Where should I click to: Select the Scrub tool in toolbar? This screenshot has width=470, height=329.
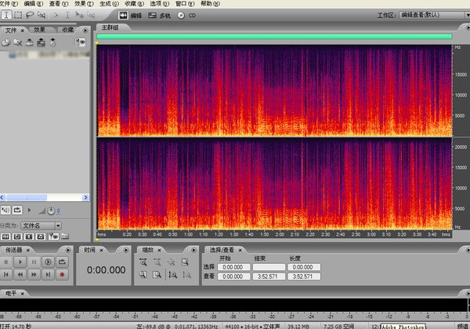coord(42,15)
